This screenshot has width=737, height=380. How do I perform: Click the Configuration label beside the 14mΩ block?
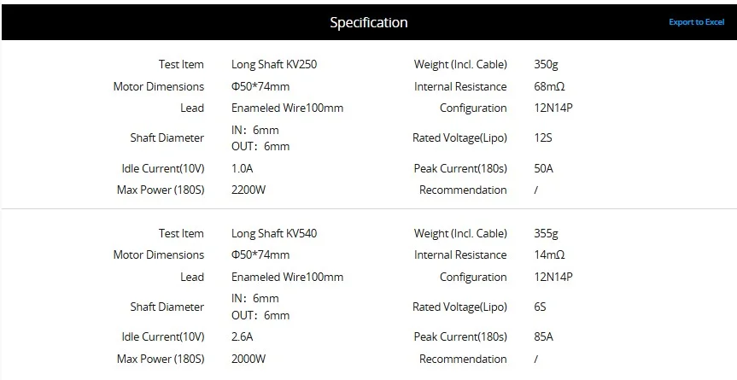tap(473, 277)
